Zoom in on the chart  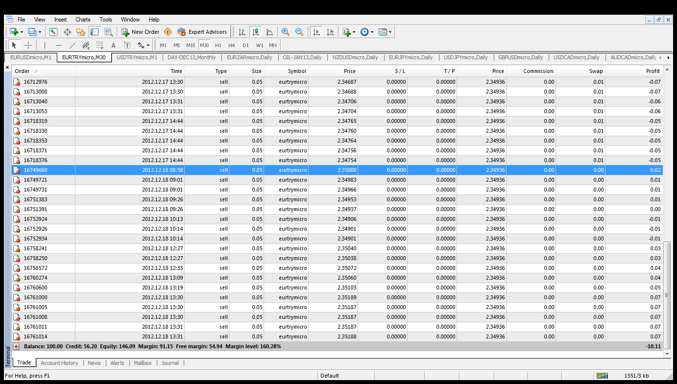(x=286, y=32)
